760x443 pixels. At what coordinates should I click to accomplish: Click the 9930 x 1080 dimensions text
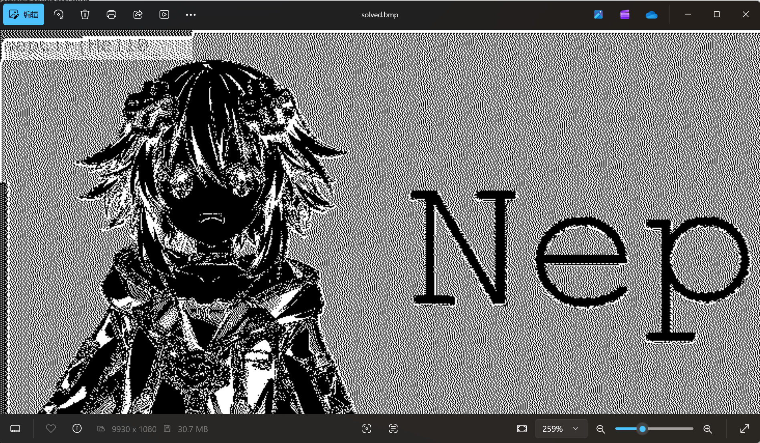134,429
